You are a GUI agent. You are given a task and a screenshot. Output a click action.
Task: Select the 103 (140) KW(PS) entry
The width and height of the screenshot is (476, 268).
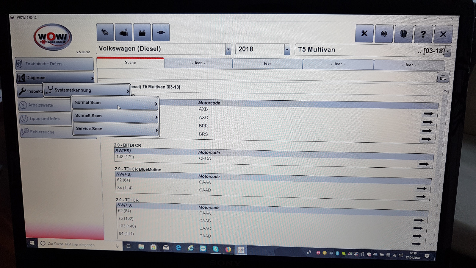pos(127,226)
